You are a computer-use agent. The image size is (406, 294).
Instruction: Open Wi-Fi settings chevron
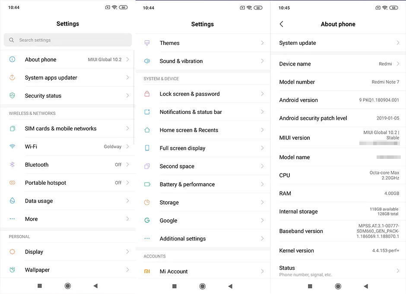pos(128,146)
